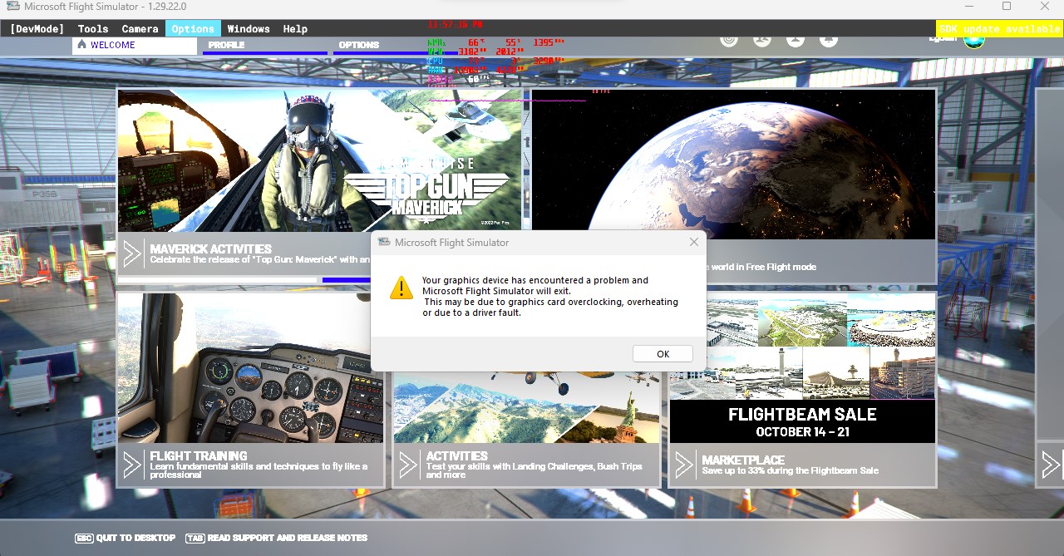
Task: Open the [DevMode] menu
Action: click(x=36, y=28)
